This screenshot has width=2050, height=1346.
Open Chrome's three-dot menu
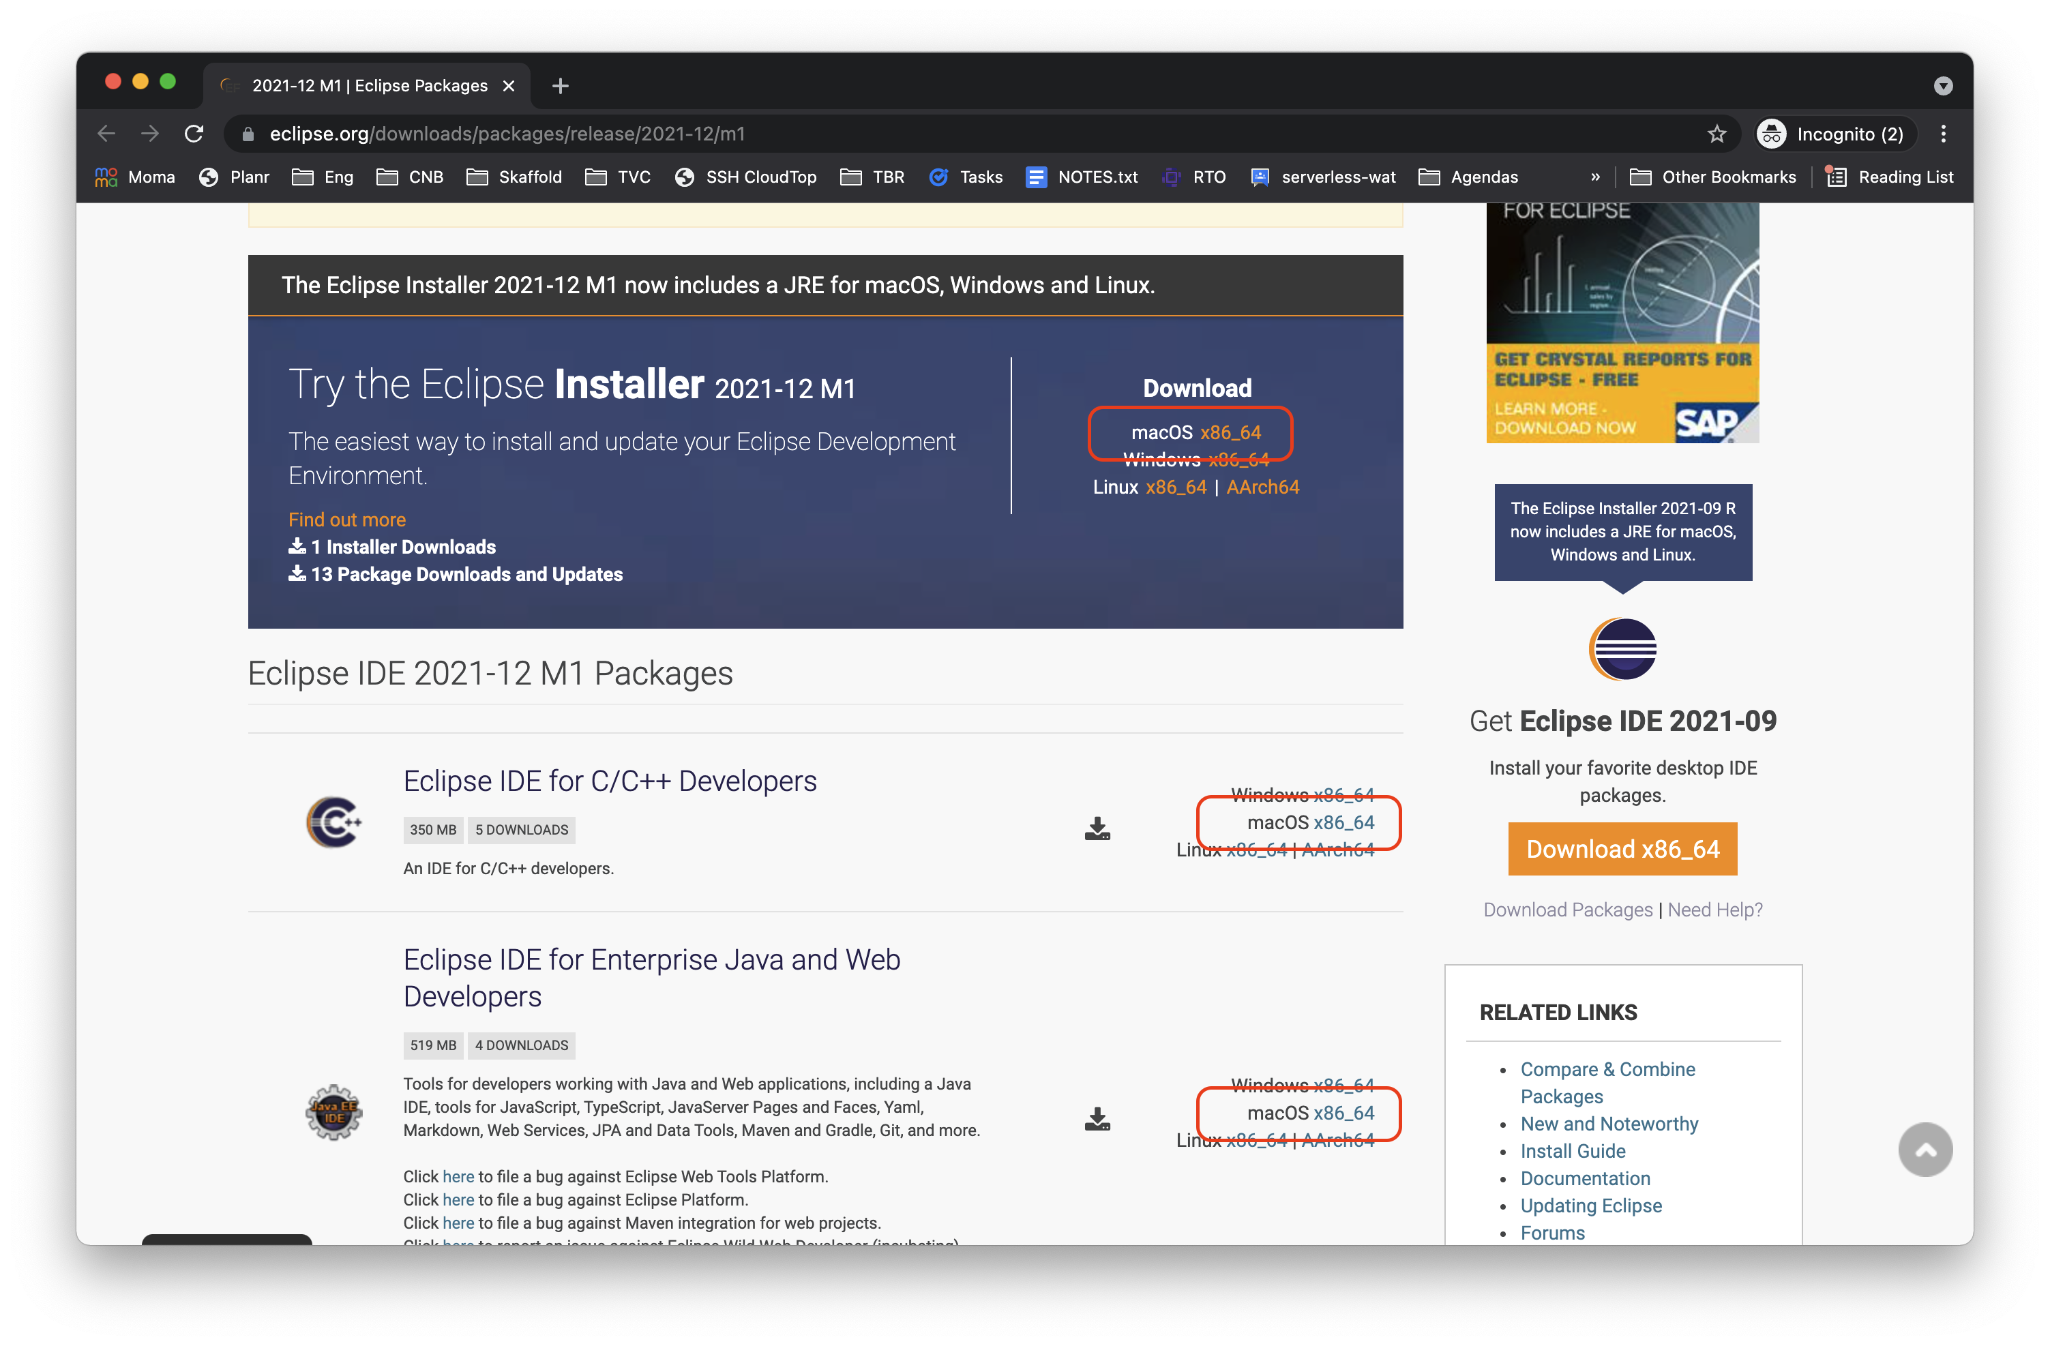(x=1943, y=134)
